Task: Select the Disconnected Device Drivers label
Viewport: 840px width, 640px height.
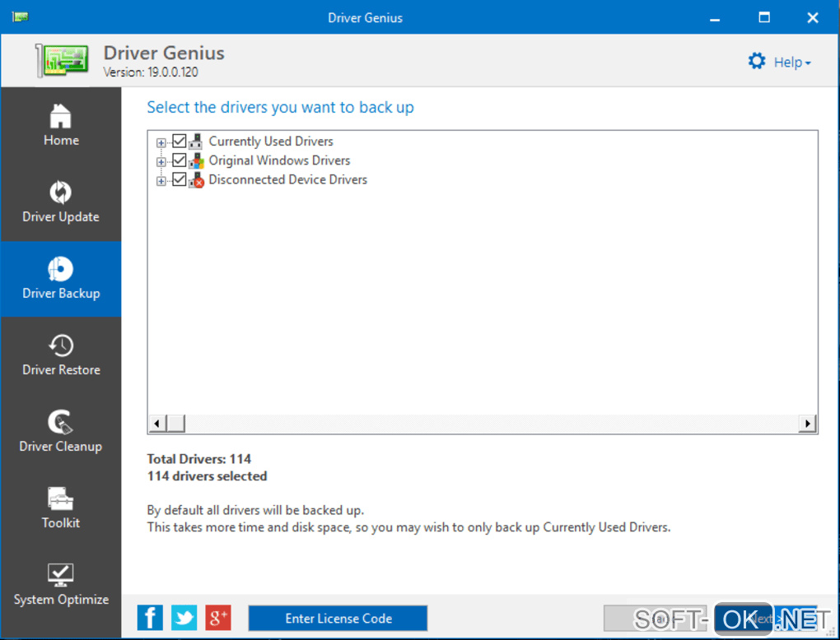Action: [287, 180]
